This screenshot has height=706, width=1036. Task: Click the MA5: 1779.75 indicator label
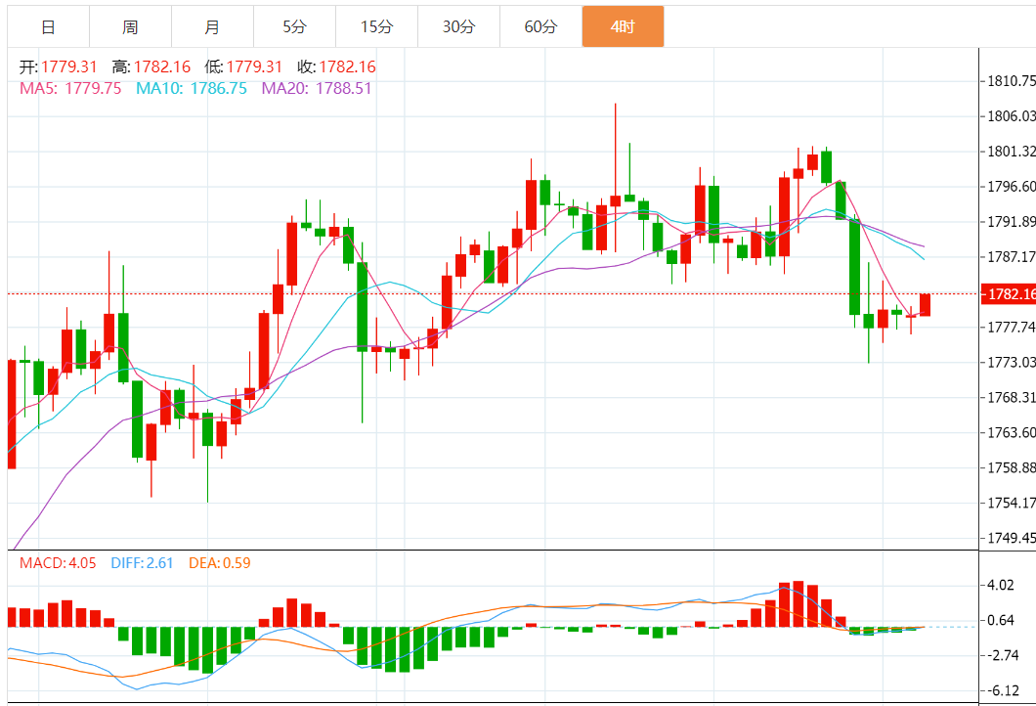pos(70,89)
